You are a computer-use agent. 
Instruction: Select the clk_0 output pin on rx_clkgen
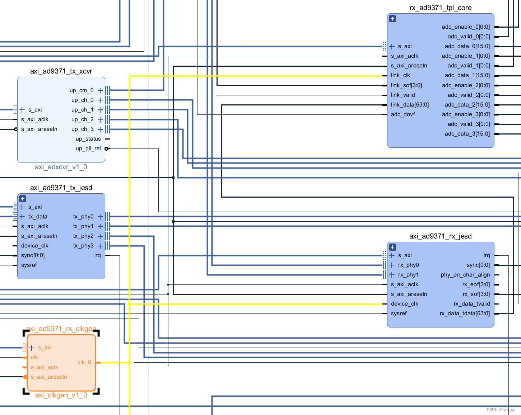[84, 362]
